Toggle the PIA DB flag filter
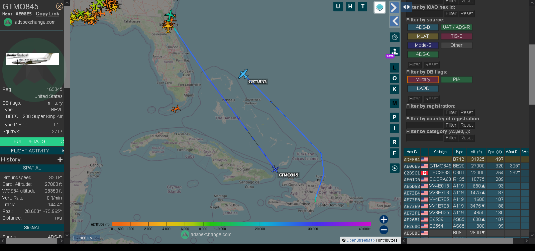 pyautogui.click(x=456, y=80)
